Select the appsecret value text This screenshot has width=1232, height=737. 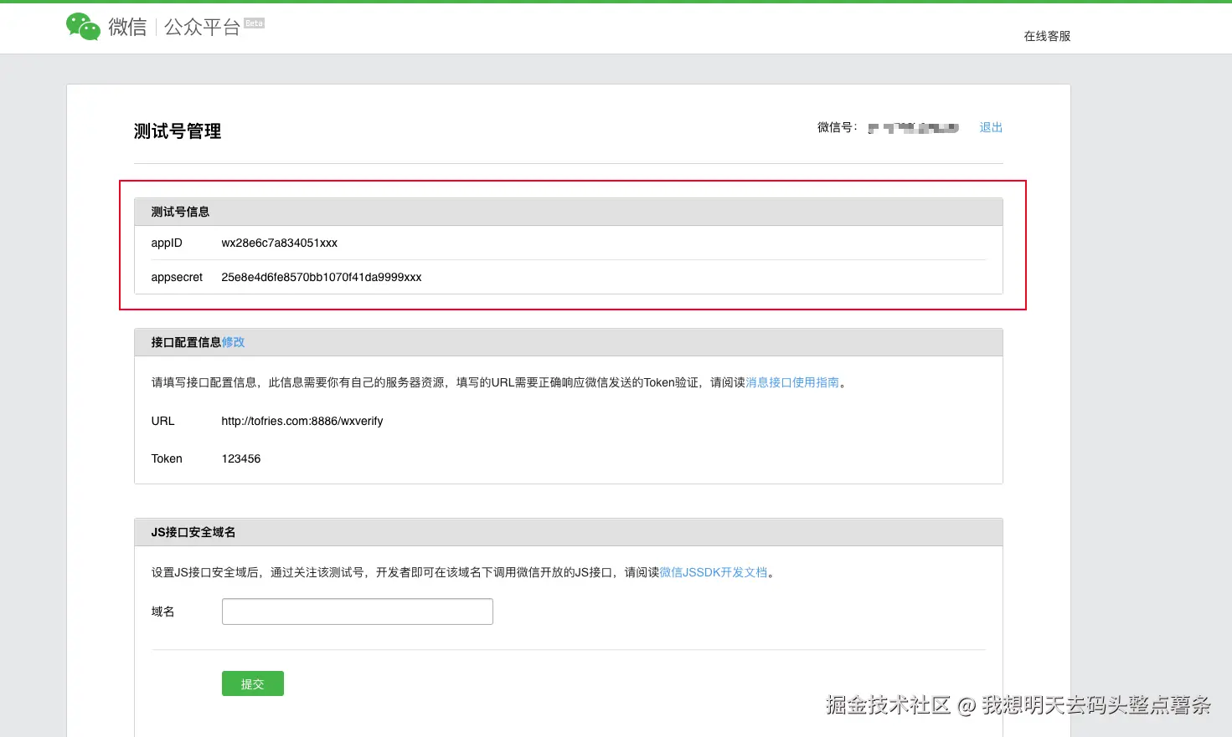[x=322, y=277]
